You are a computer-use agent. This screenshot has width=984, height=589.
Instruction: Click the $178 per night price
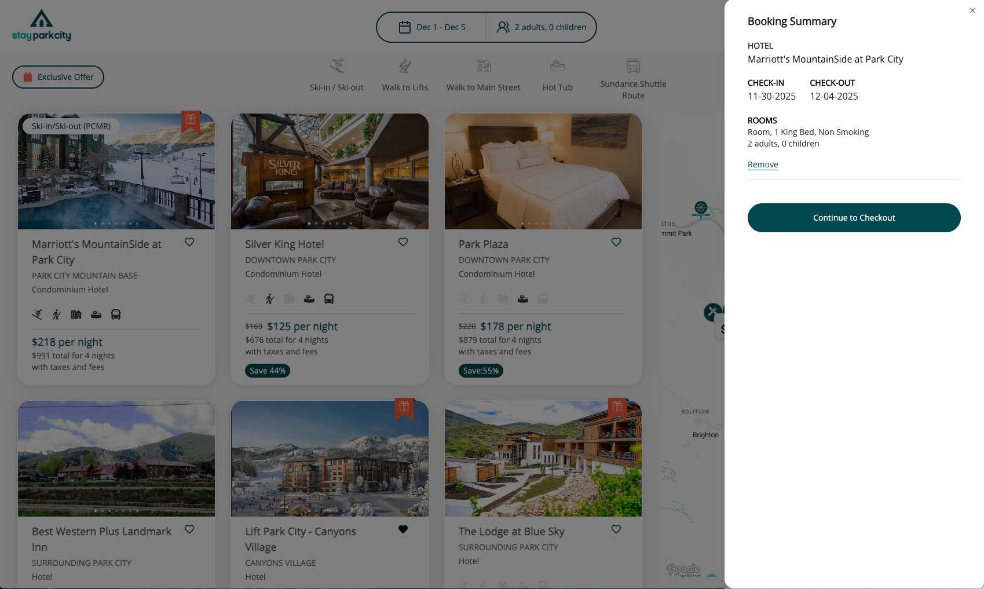pos(515,327)
